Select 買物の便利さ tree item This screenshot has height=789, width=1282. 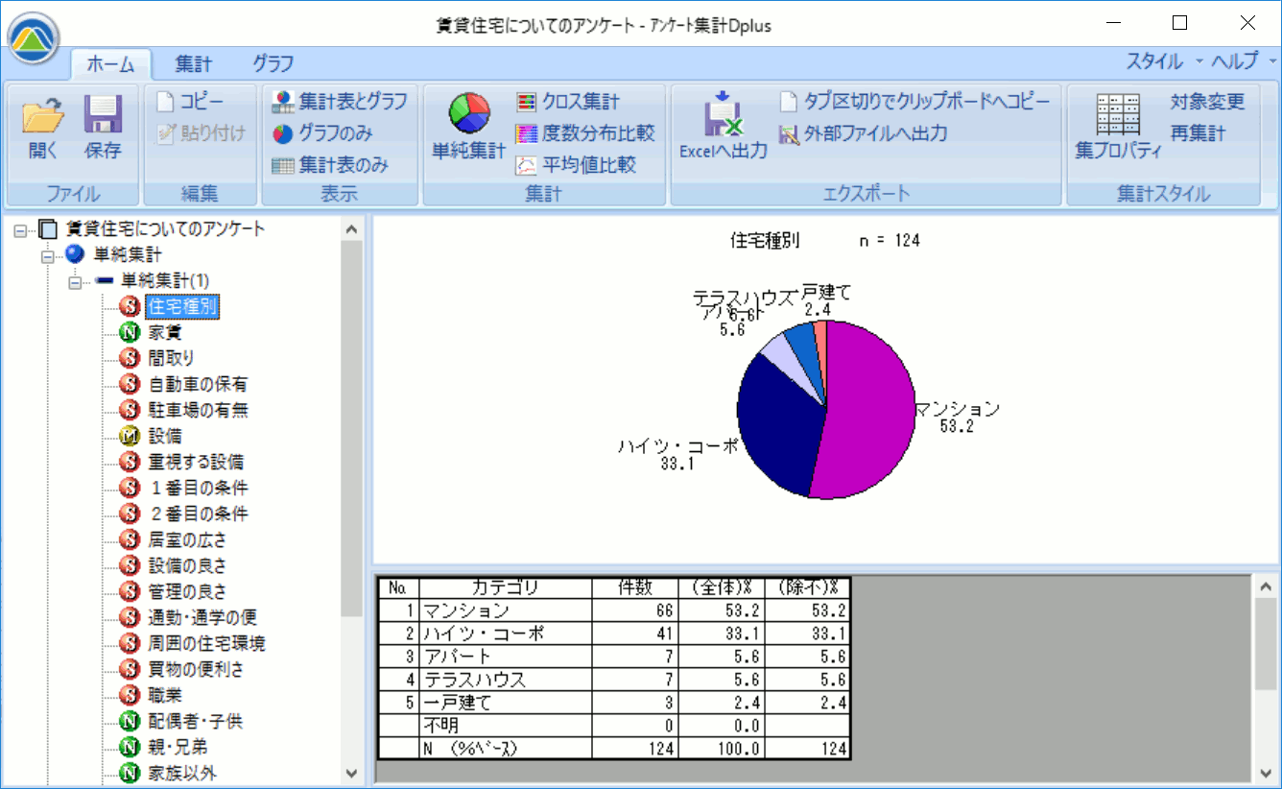pos(196,669)
